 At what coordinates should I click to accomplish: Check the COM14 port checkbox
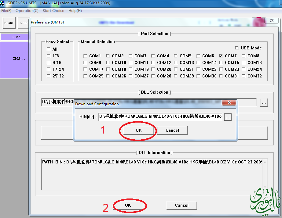click(198, 63)
